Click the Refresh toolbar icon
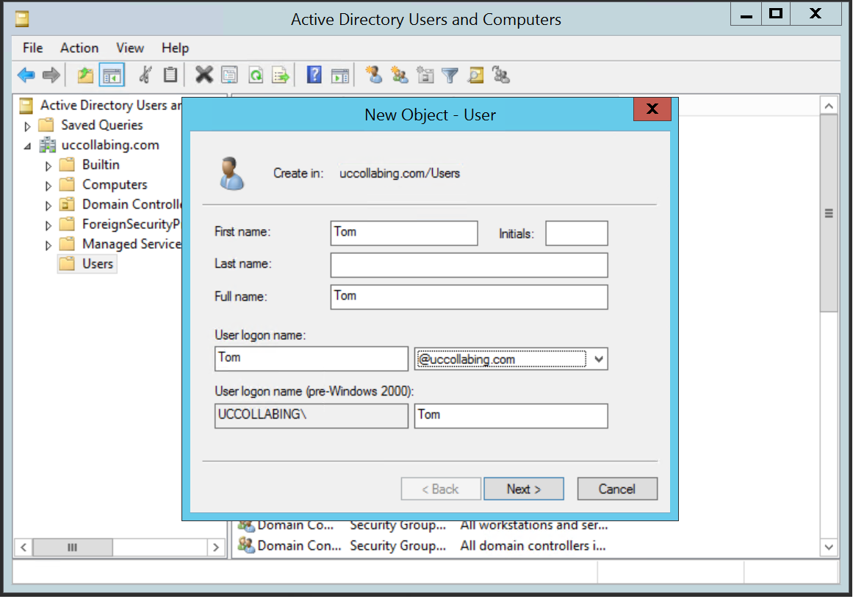The image size is (853, 599). (256, 75)
